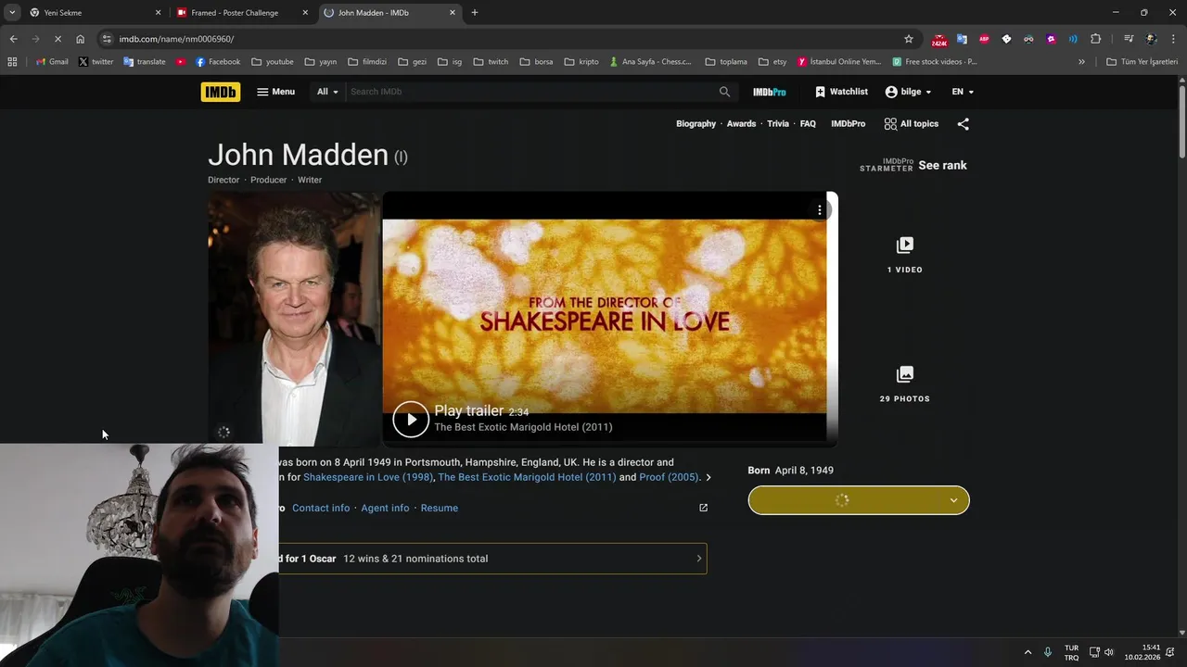Open The Best Exotic Marigold Hotel link
The width and height of the screenshot is (1187, 667).
tap(527, 477)
